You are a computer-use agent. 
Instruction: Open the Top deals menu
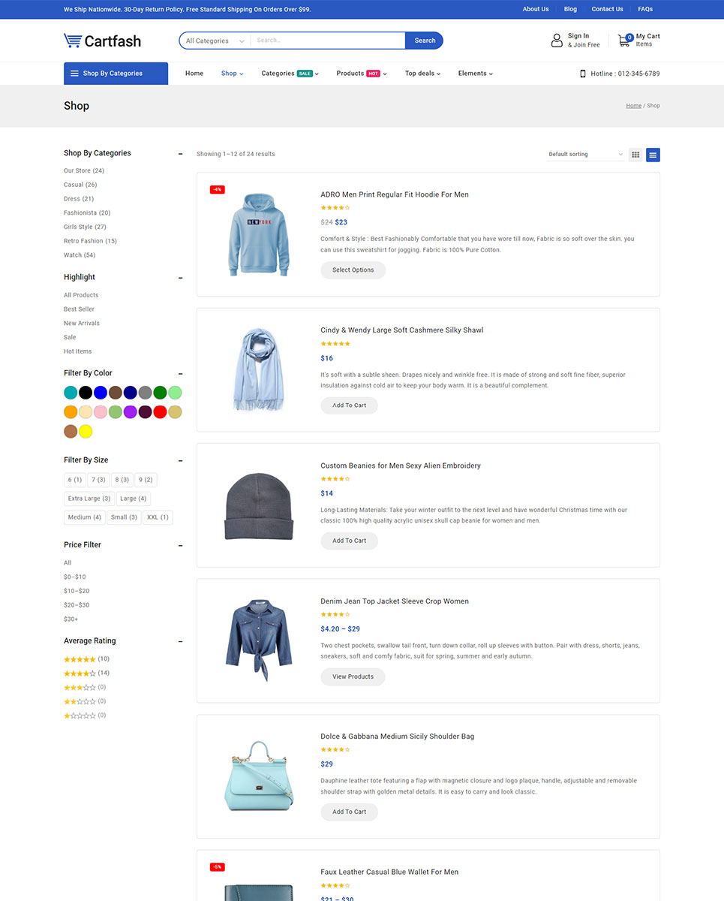click(422, 74)
